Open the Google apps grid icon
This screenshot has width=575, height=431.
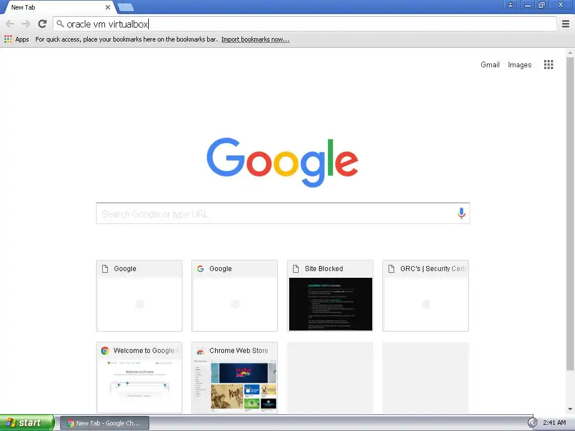coord(548,65)
